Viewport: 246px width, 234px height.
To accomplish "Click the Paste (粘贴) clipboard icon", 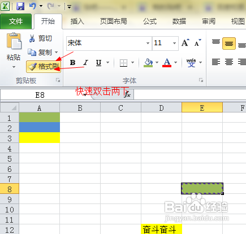I will tap(14, 41).
